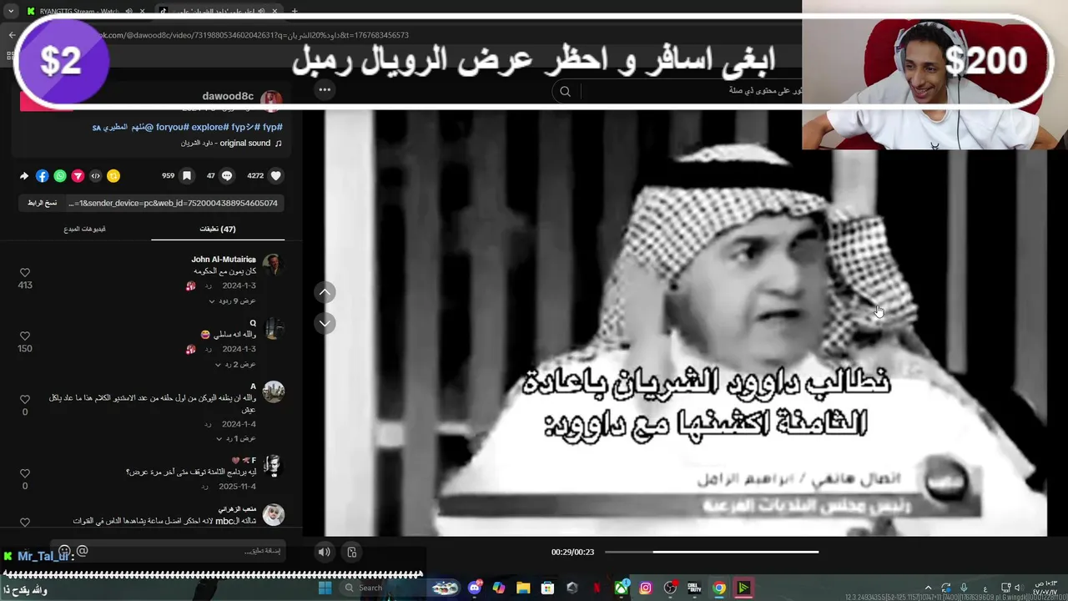This screenshot has height=601, width=1068.
Task: Click the browser back arrow
Action: tap(12, 35)
